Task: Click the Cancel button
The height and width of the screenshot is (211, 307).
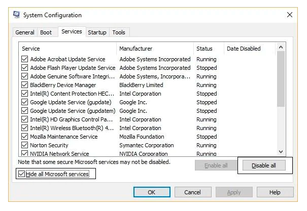Action: click(x=193, y=192)
